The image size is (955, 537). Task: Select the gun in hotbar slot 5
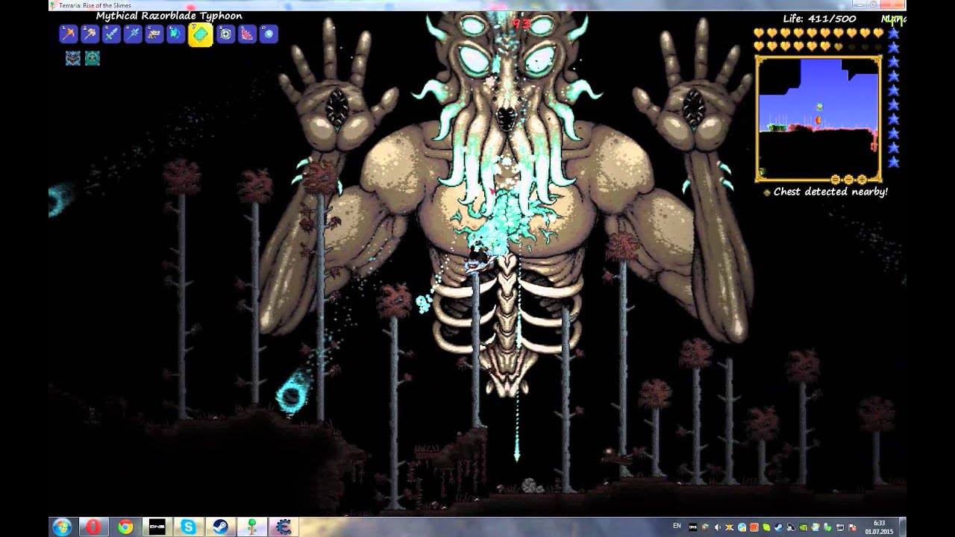(x=154, y=34)
